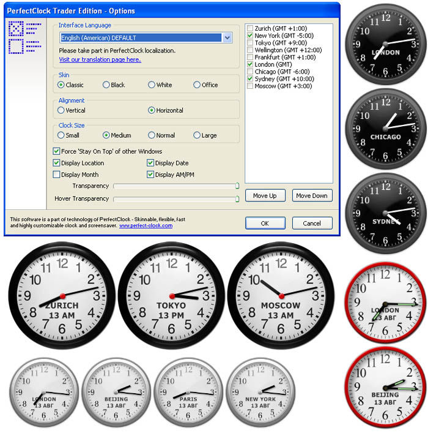The width and height of the screenshot is (428, 433).
Task: Click the red-rimmed BEIJING clock
Action: click(385, 387)
